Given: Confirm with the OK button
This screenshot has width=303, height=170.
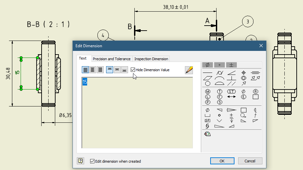Looking at the screenshot, I should pos(222,161).
